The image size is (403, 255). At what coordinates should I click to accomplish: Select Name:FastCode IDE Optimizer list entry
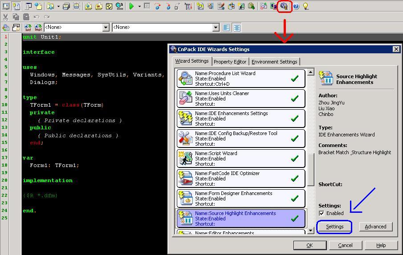tap(241, 179)
